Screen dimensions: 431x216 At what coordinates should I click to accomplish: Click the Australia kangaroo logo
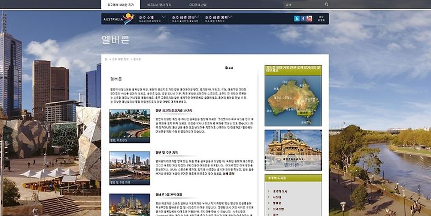(x=119, y=19)
